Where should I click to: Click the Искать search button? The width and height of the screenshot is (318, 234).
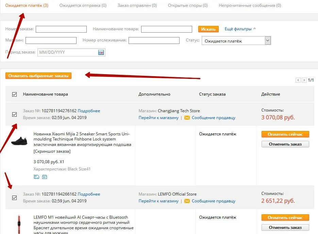pos(208,29)
